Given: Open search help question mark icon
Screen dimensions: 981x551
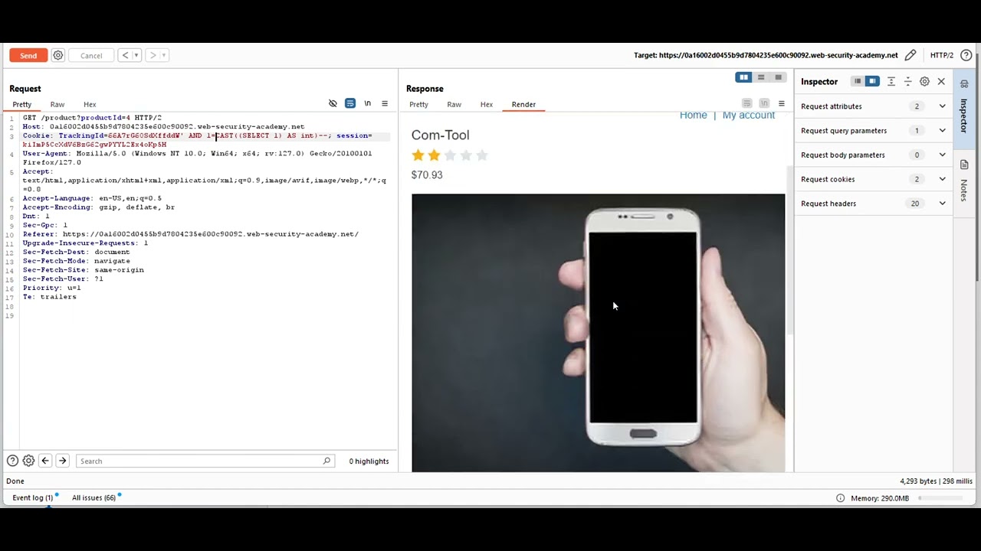Looking at the screenshot, I should [x=12, y=461].
